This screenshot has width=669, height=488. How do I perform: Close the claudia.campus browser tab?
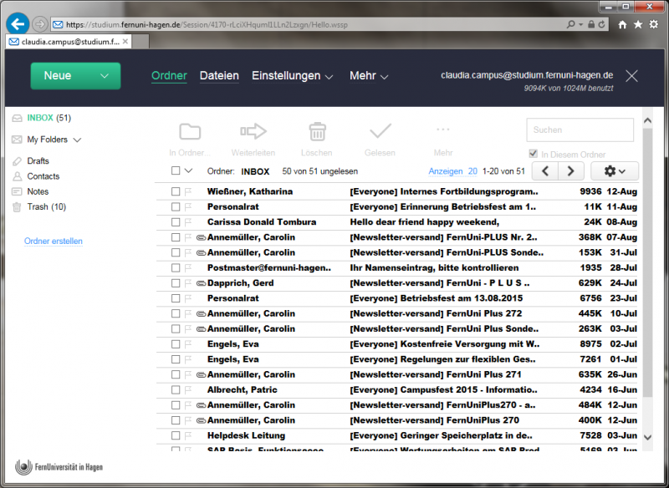pos(125,41)
